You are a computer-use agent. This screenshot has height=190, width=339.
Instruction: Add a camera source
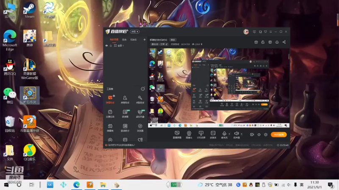click(189, 135)
